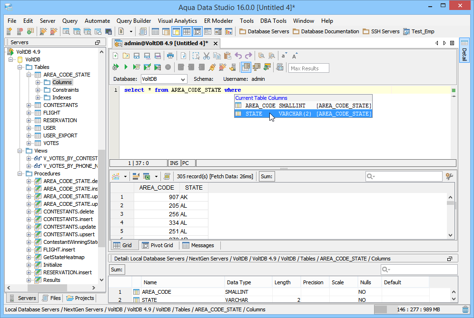The width and height of the screenshot is (474, 318).
Task: Click the memory garbage collection trash icon
Action: (465, 309)
